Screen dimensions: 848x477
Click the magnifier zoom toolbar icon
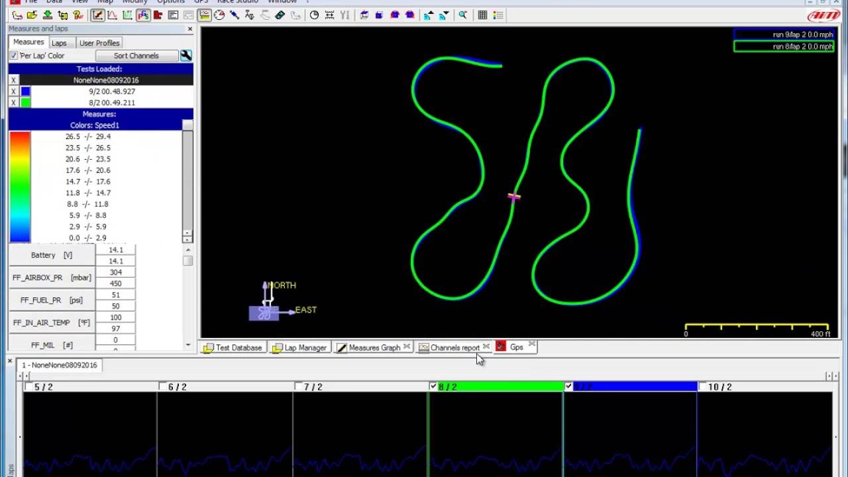462,15
